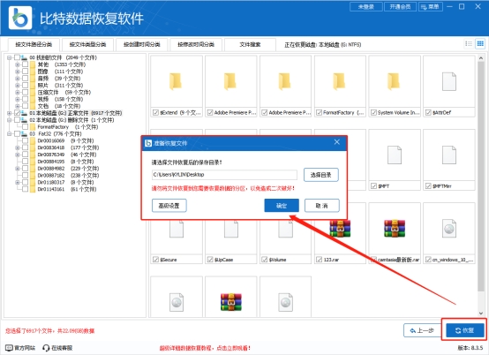Click the drive icon for 02 本地磁盘 删除文件
The height and width of the screenshot is (355, 489).
[x=25, y=120]
